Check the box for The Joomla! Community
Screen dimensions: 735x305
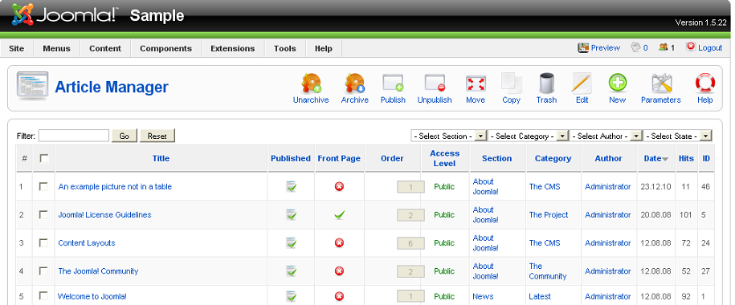tap(43, 270)
